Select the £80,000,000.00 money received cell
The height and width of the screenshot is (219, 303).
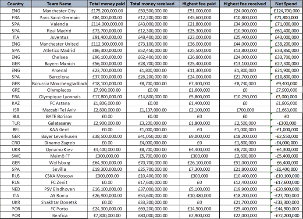[153, 215]
